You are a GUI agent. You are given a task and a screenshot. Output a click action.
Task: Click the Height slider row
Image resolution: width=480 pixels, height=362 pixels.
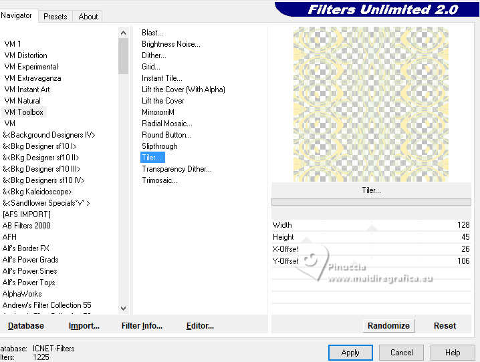(x=371, y=237)
